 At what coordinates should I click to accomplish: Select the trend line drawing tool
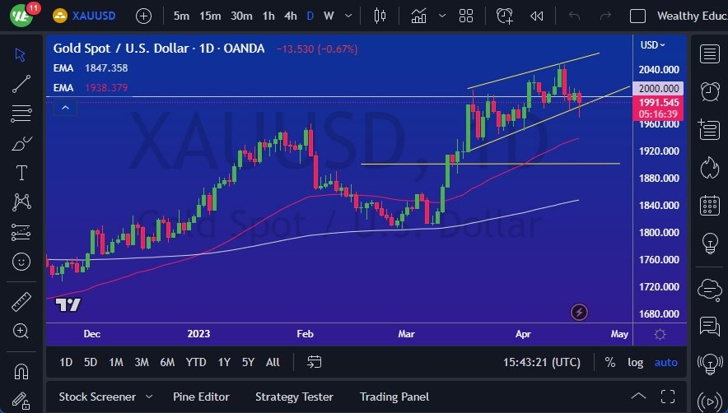point(21,84)
